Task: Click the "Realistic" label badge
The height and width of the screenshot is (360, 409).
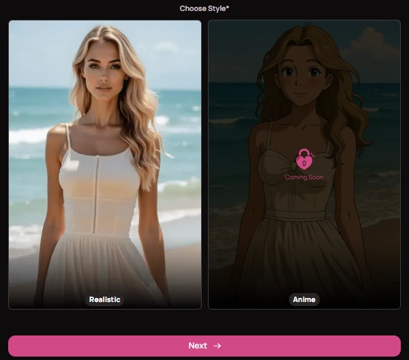Action: pyautogui.click(x=105, y=299)
